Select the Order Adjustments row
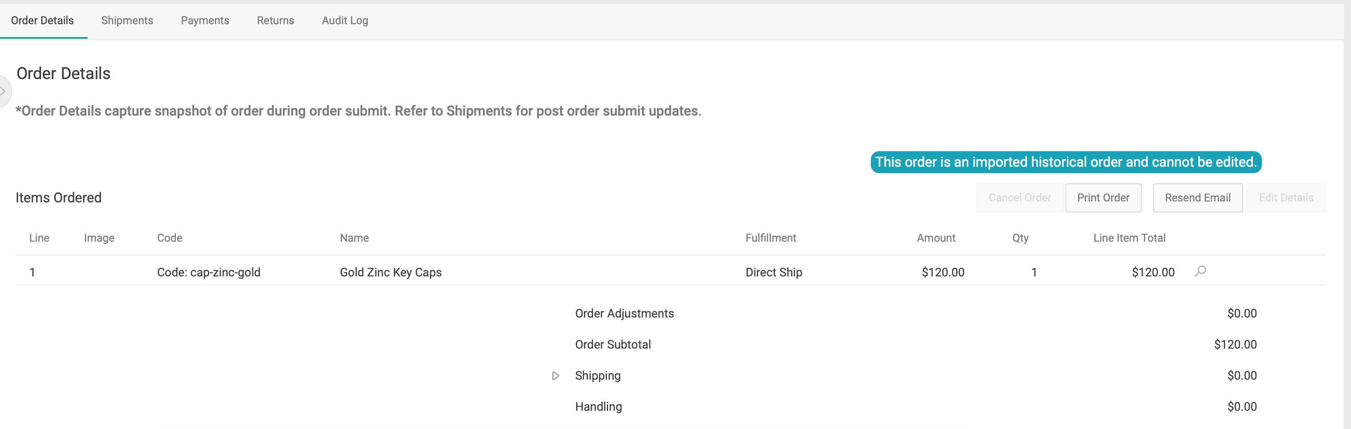Image resolution: width=1351 pixels, height=429 pixels. [x=624, y=313]
